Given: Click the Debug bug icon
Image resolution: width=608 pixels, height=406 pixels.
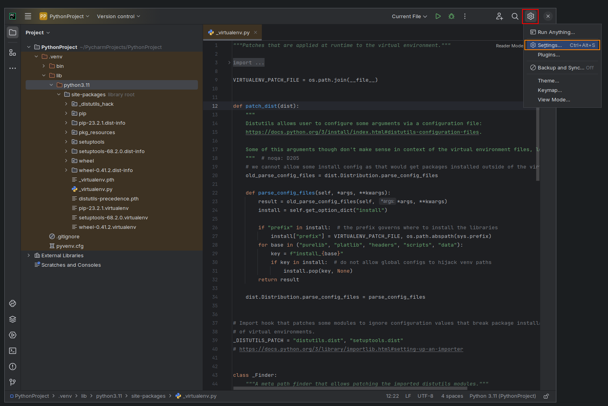Looking at the screenshot, I should (451, 16).
